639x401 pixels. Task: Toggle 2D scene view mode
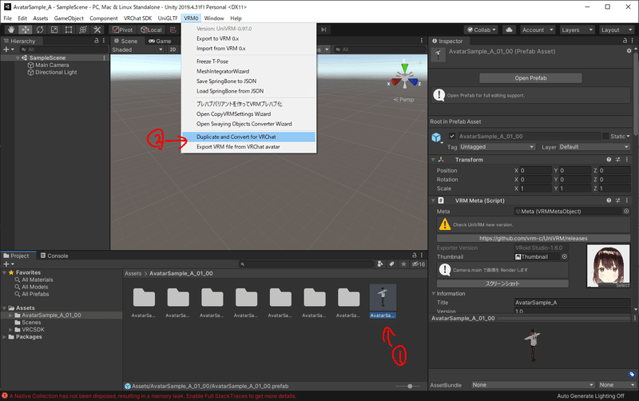click(173, 50)
